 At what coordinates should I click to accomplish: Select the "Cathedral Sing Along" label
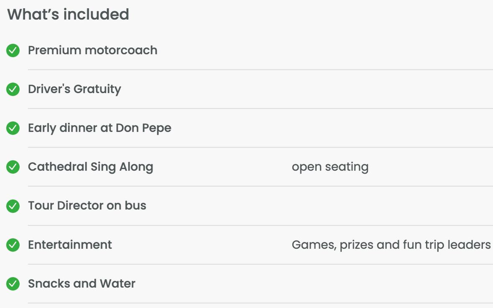(90, 167)
